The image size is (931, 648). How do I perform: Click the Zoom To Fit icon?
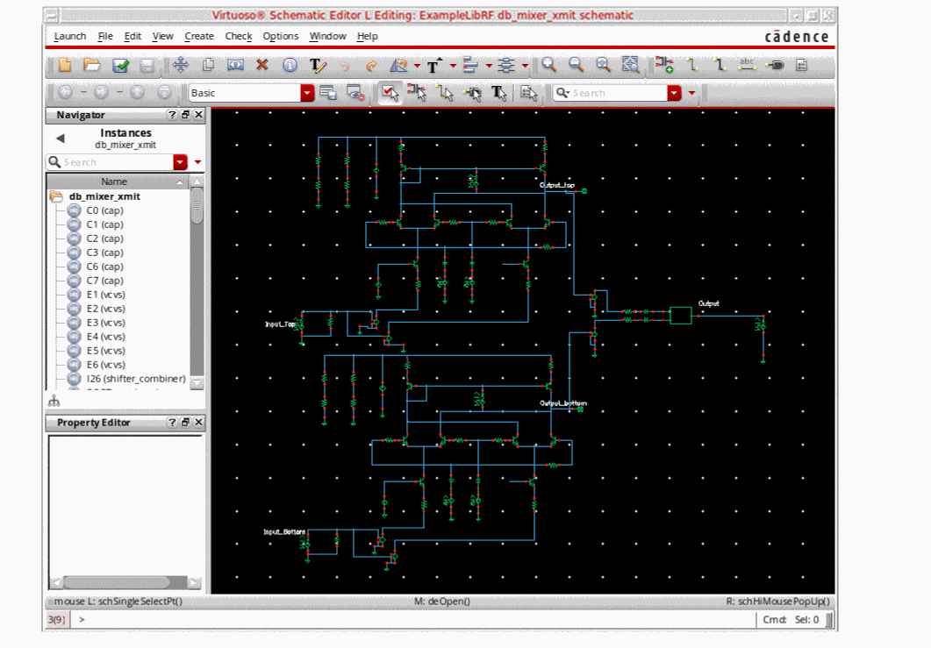pyautogui.click(x=603, y=65)
